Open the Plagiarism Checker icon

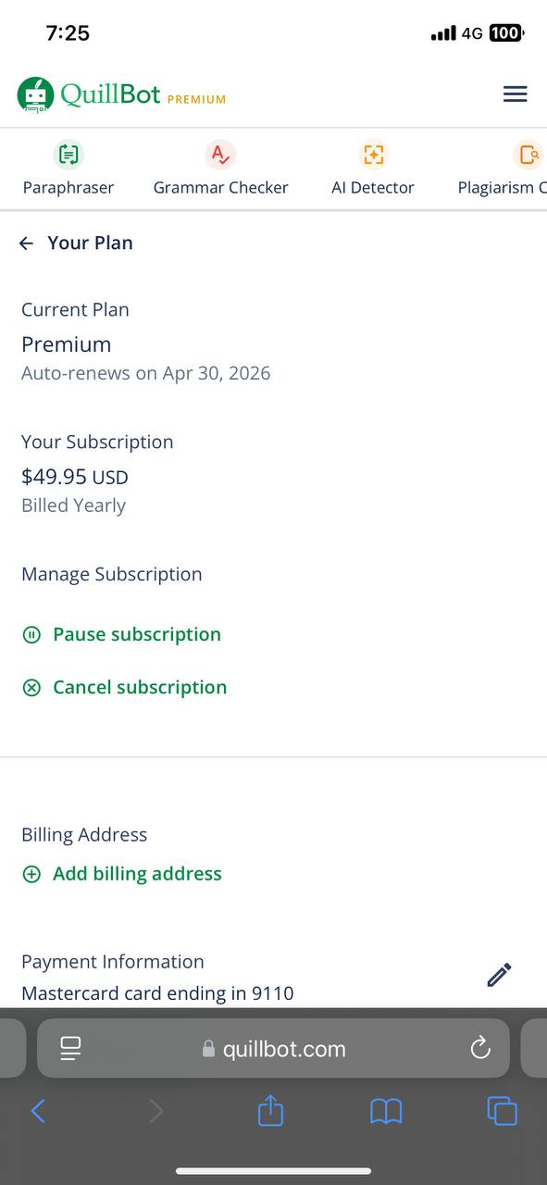528,155
